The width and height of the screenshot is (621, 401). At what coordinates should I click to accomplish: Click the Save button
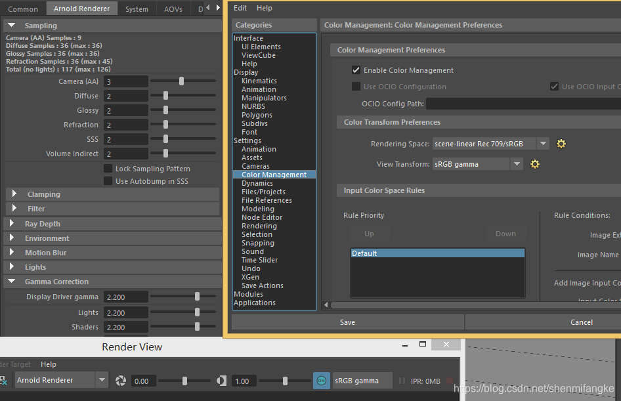tap(347, 322)
